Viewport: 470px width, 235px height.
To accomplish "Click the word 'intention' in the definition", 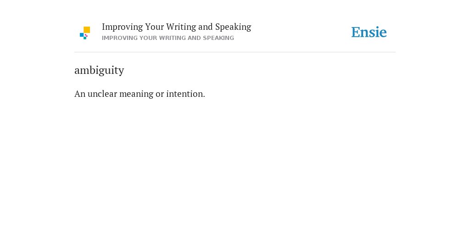I will pyautogui.click(x=185, y=94).
